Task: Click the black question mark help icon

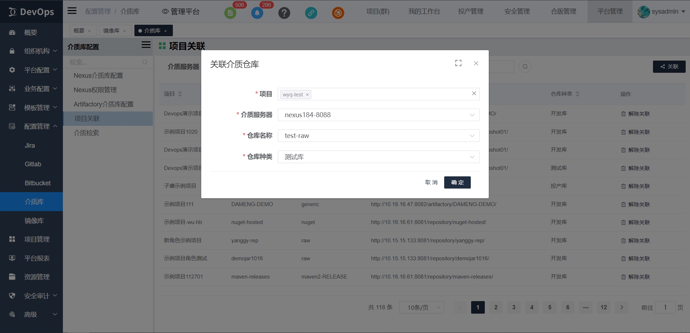Action: 284,13
